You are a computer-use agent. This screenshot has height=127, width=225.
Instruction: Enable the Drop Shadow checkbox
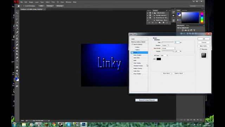tap(132, 74)
